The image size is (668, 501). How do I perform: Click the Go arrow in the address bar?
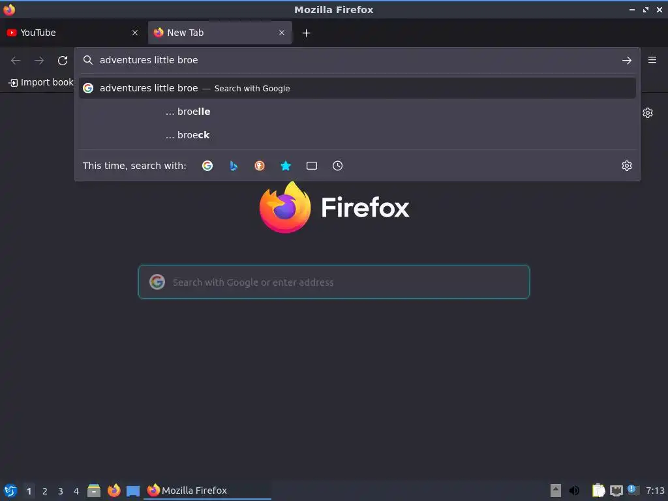click(627, 61)
